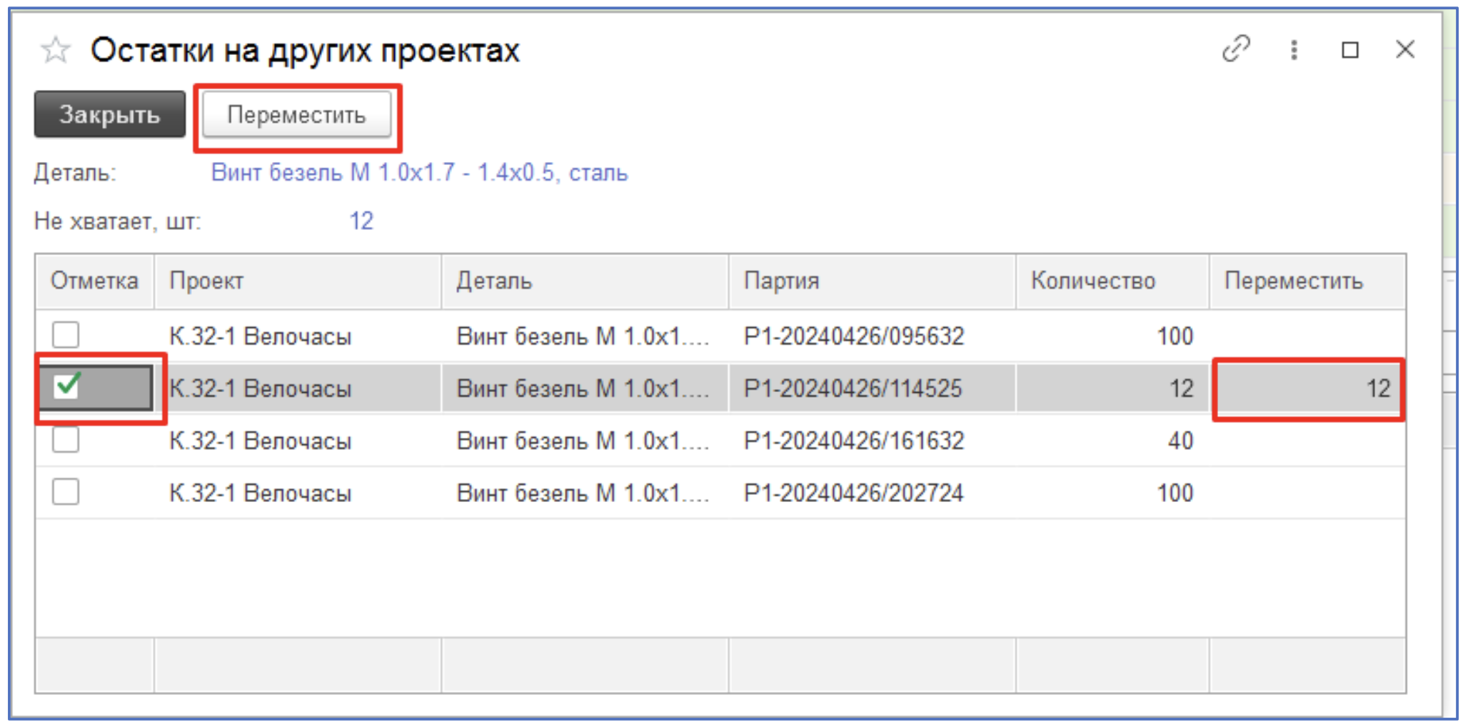
Task: Select batch cell P1-20240426/161632
Action: (x=854, y=441)
